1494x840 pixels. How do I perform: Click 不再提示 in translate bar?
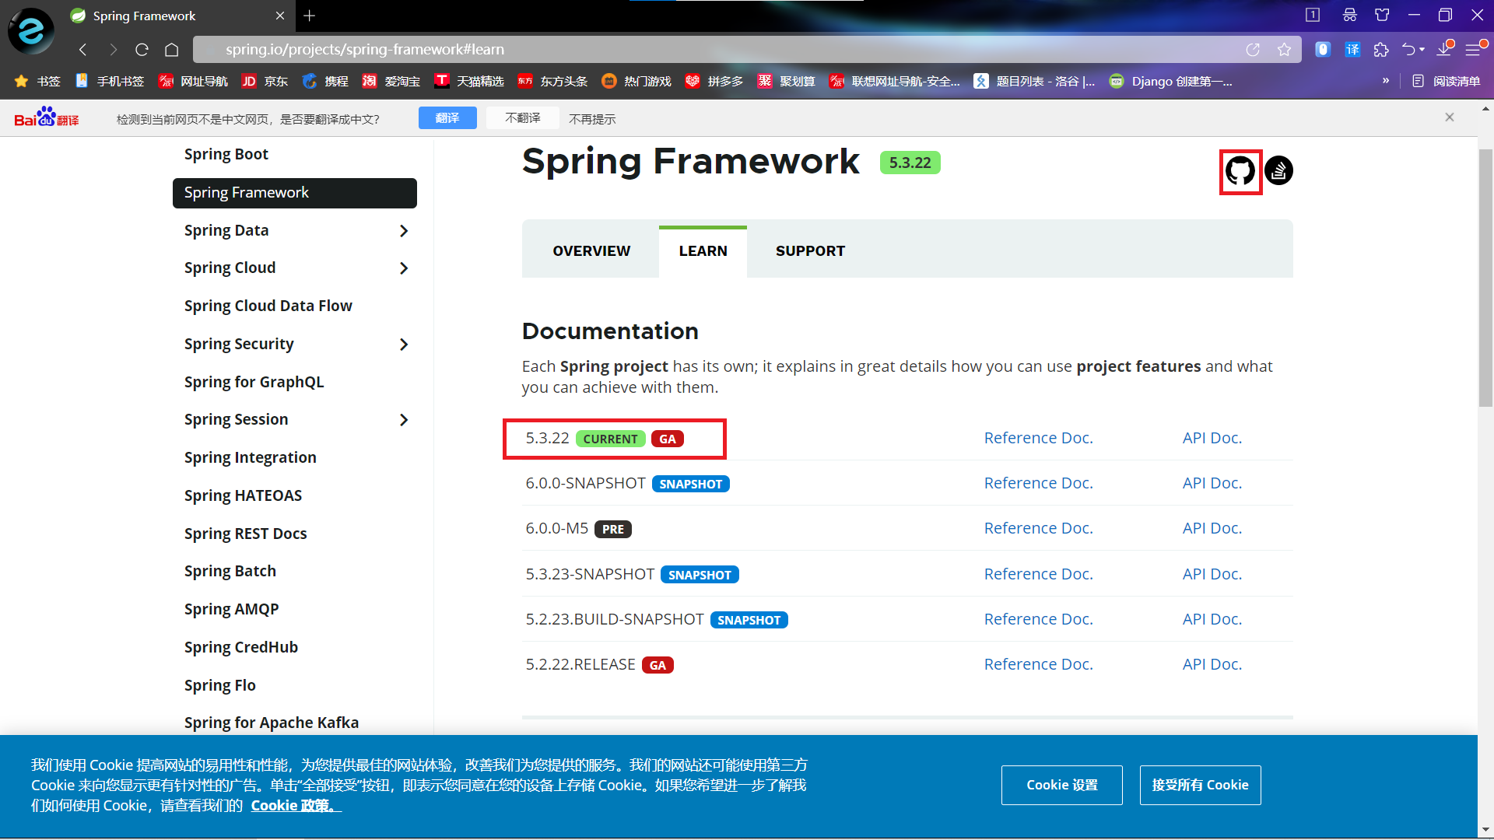click(592, 119)
